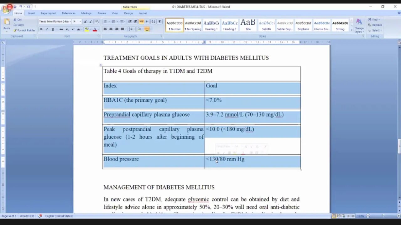Decrease paragraph indent

[x=130, y=22]
